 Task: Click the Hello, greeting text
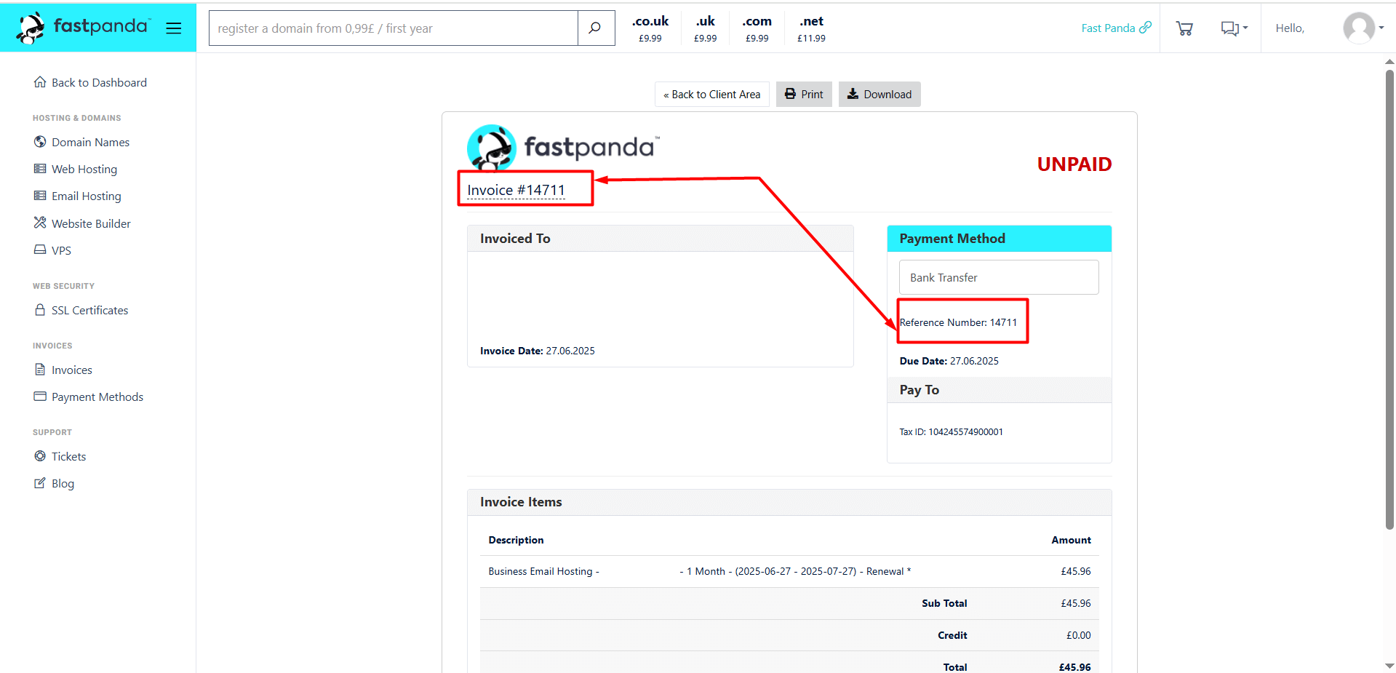pyautogui.click(x=1290, y=28)
